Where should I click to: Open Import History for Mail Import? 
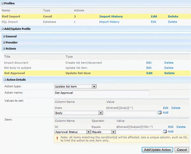(x=111, y=16)
